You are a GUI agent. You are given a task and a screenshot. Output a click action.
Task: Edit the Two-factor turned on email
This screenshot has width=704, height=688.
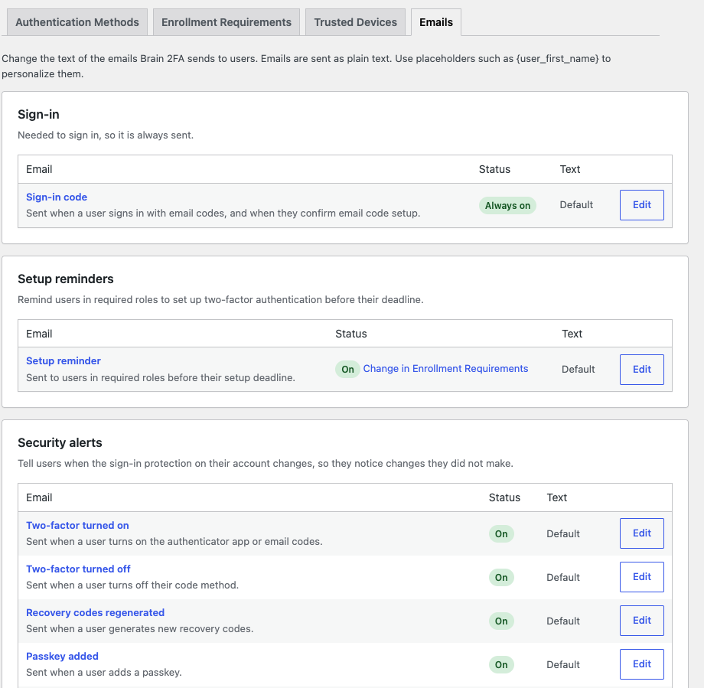641,533
